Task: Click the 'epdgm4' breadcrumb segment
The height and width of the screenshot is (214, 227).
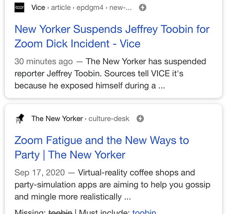Action: 90,8
